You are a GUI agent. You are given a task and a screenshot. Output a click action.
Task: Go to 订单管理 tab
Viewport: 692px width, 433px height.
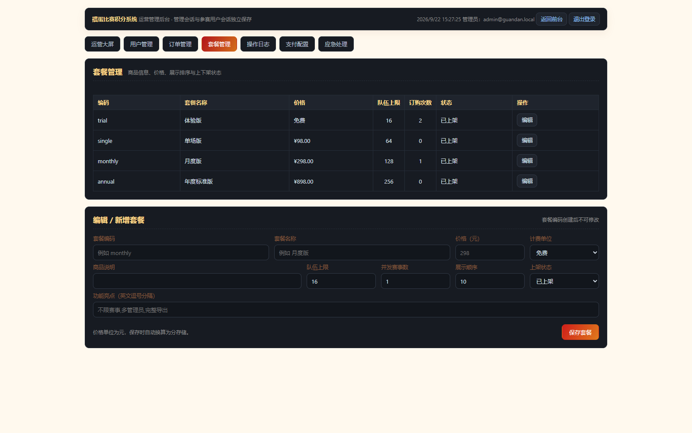coord(180,44)
